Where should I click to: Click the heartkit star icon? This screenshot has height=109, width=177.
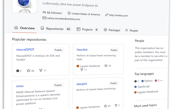tap(106, 66)
